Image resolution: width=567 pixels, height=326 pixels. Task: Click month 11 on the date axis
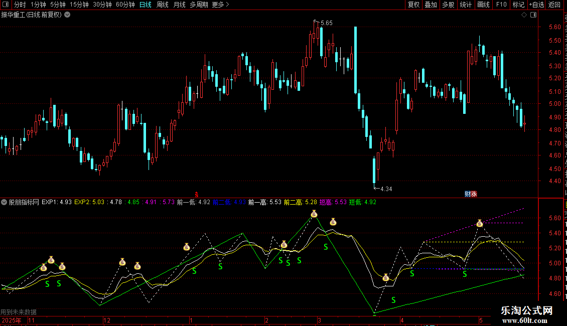32,320
